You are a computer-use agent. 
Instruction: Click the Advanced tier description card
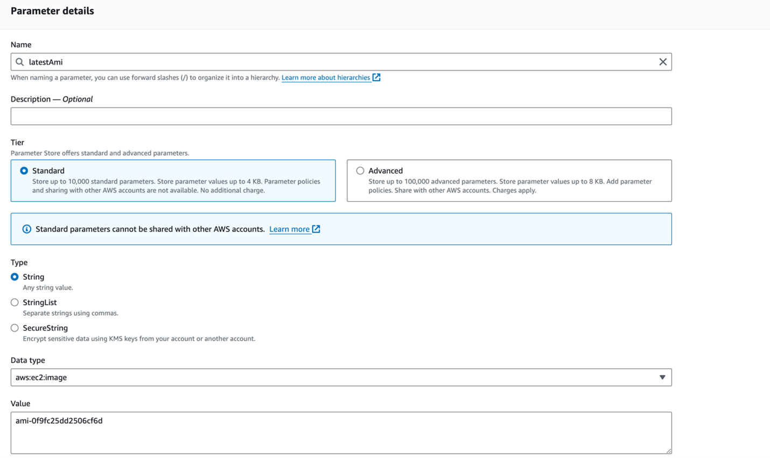pyautogui.click(x=509, y=181)
